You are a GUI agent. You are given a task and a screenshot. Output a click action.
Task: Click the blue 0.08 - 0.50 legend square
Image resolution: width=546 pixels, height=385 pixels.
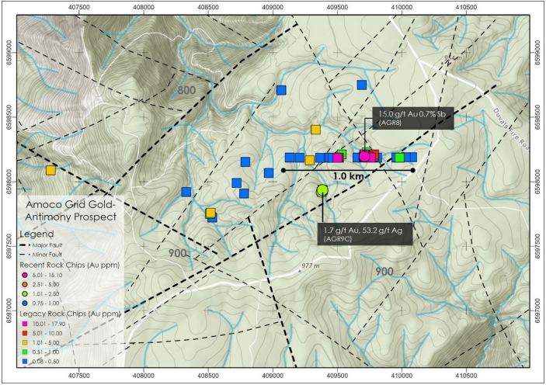25,362
